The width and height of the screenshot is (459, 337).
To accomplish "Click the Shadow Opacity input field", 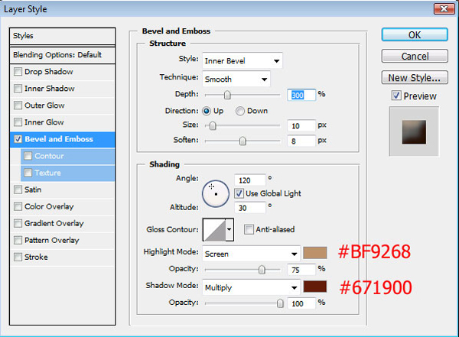I will (301, 303).
